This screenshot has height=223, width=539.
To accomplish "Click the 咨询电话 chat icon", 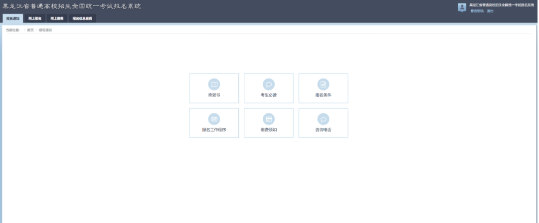I will point(323,119).
